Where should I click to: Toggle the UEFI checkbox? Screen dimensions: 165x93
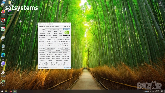point(67,37)
